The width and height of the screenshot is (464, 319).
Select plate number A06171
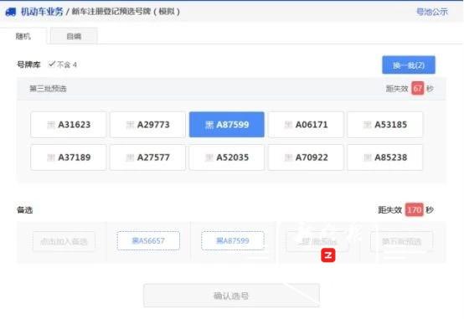[306, 125]
